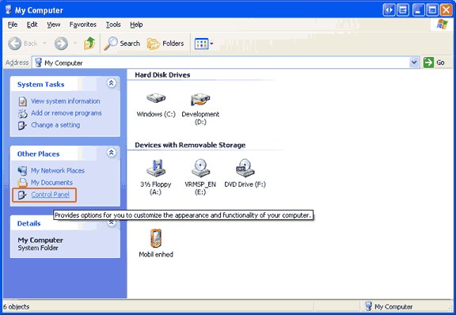Open the Development (D:) drive icon
Viewport: 456px width, 315px height.
(200, 100)
